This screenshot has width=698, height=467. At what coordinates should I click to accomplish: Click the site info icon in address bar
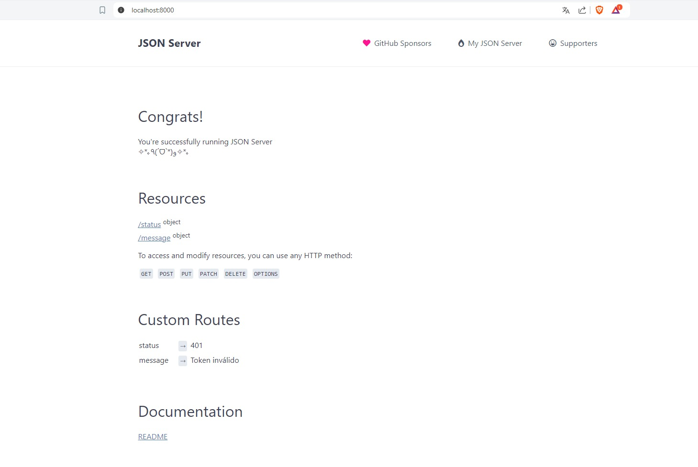click(121, 10)
